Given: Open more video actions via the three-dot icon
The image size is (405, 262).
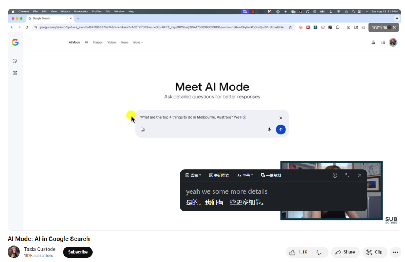Looking at the screenshot, I should [x=396, y=252].
